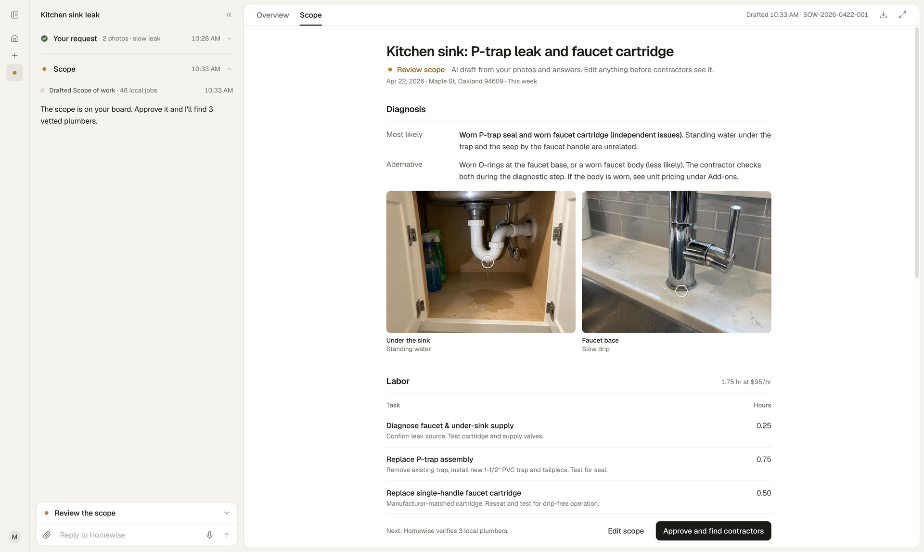This screenshot has height=552, width=924.
Task: Click the 0.75 hours value
Action: [764, 459]
